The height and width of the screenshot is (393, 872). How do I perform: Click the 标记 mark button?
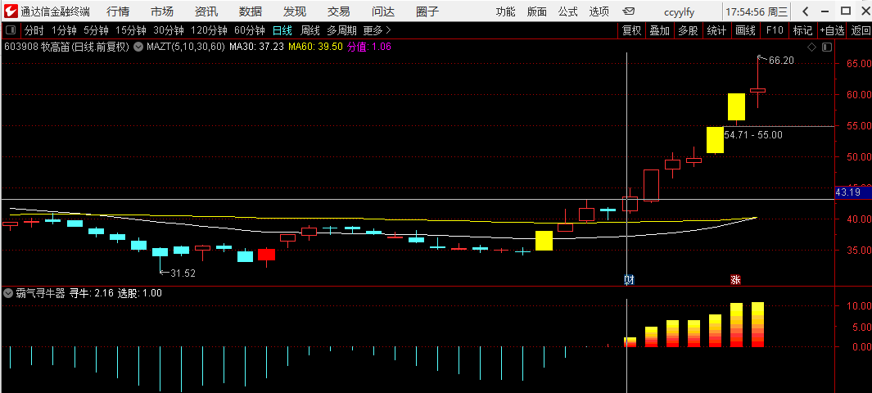point(802,30)
